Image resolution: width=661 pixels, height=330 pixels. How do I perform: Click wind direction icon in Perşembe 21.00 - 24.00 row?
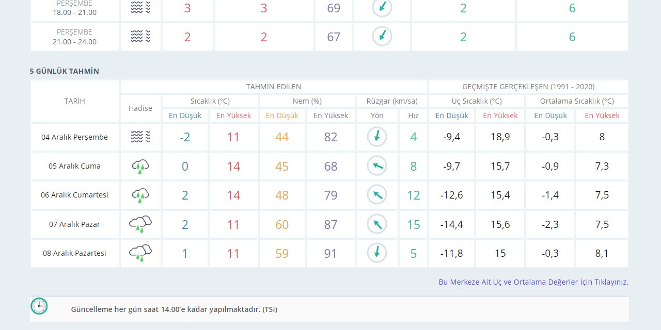pos(382,36)
